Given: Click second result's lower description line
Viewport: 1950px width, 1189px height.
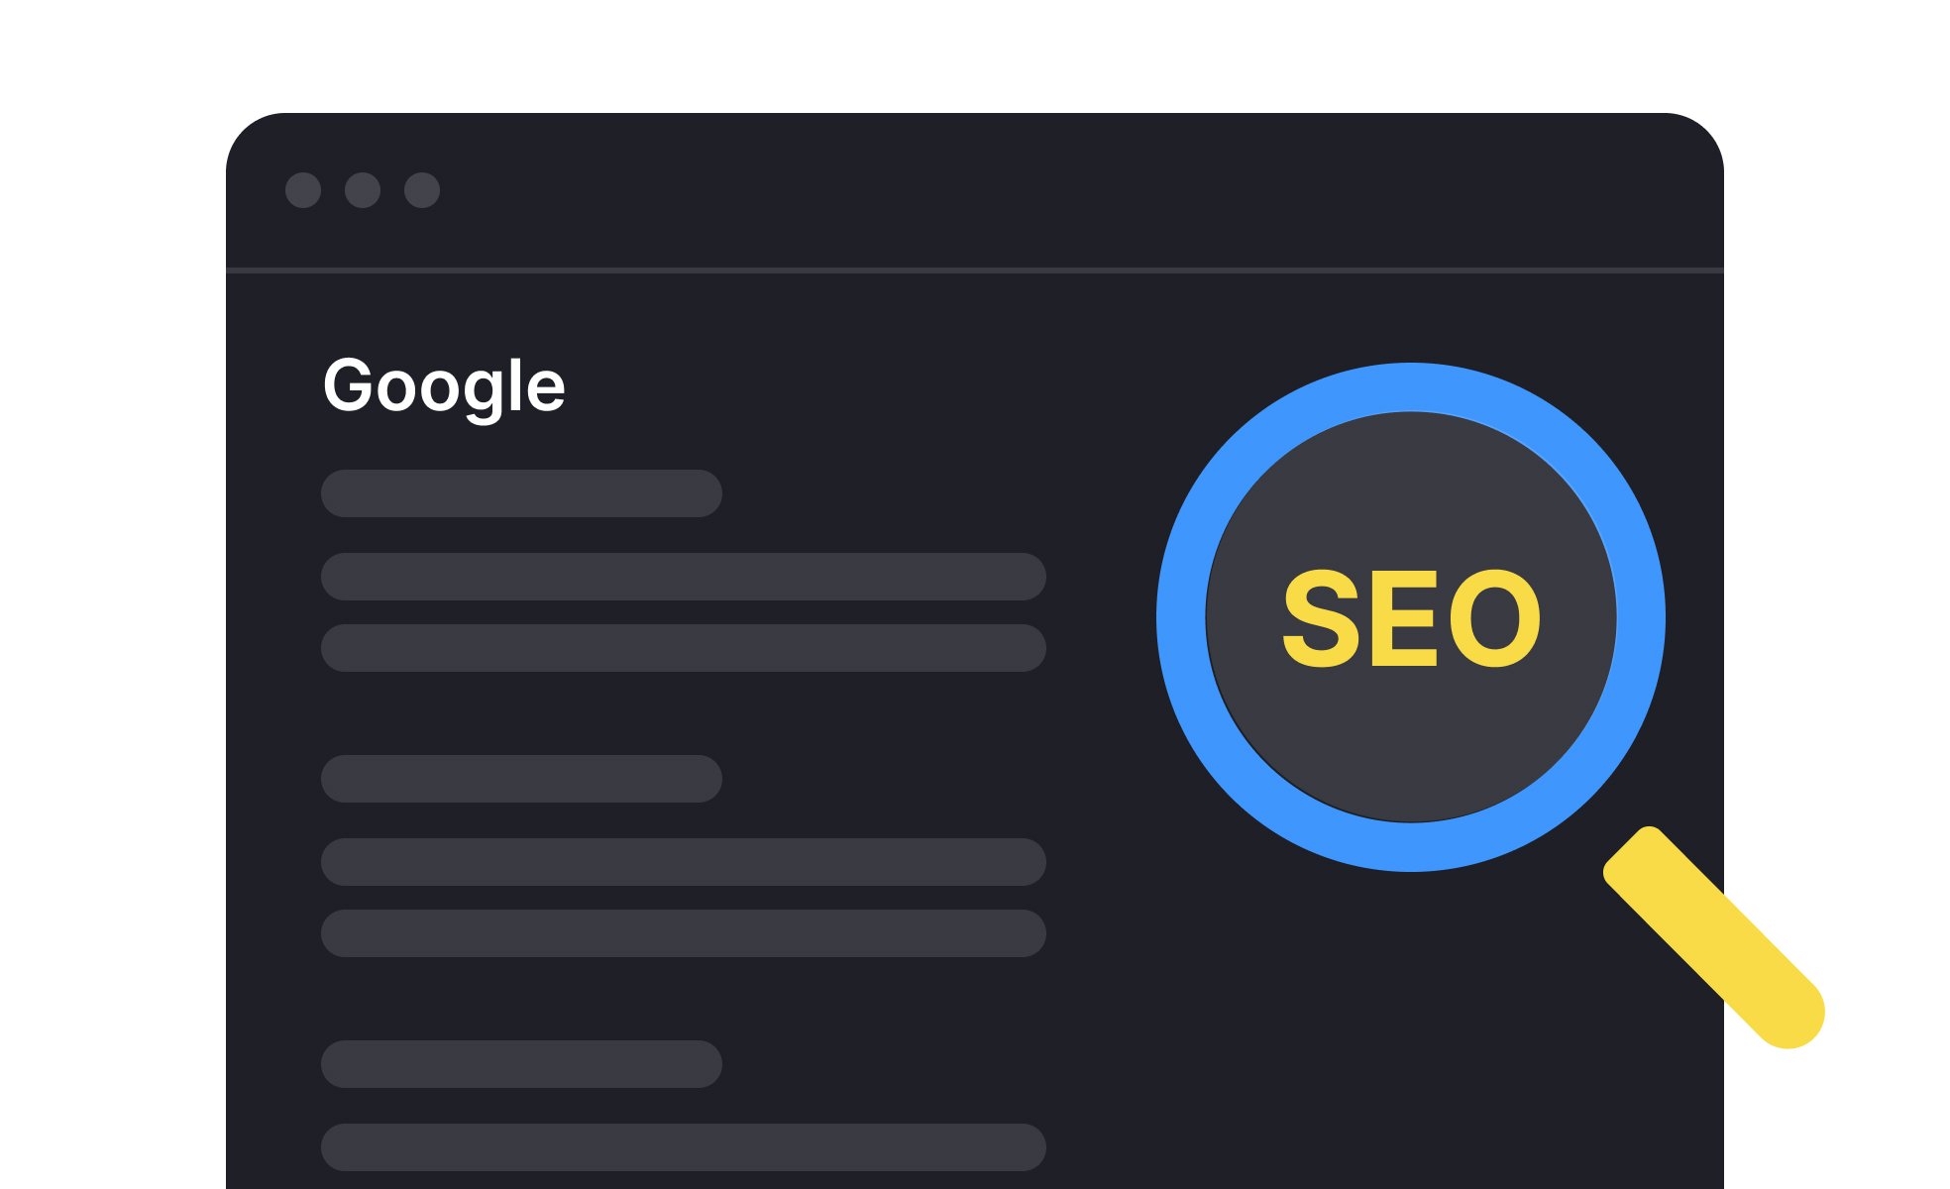Looking at the screenshot, I should click(684, 933).
